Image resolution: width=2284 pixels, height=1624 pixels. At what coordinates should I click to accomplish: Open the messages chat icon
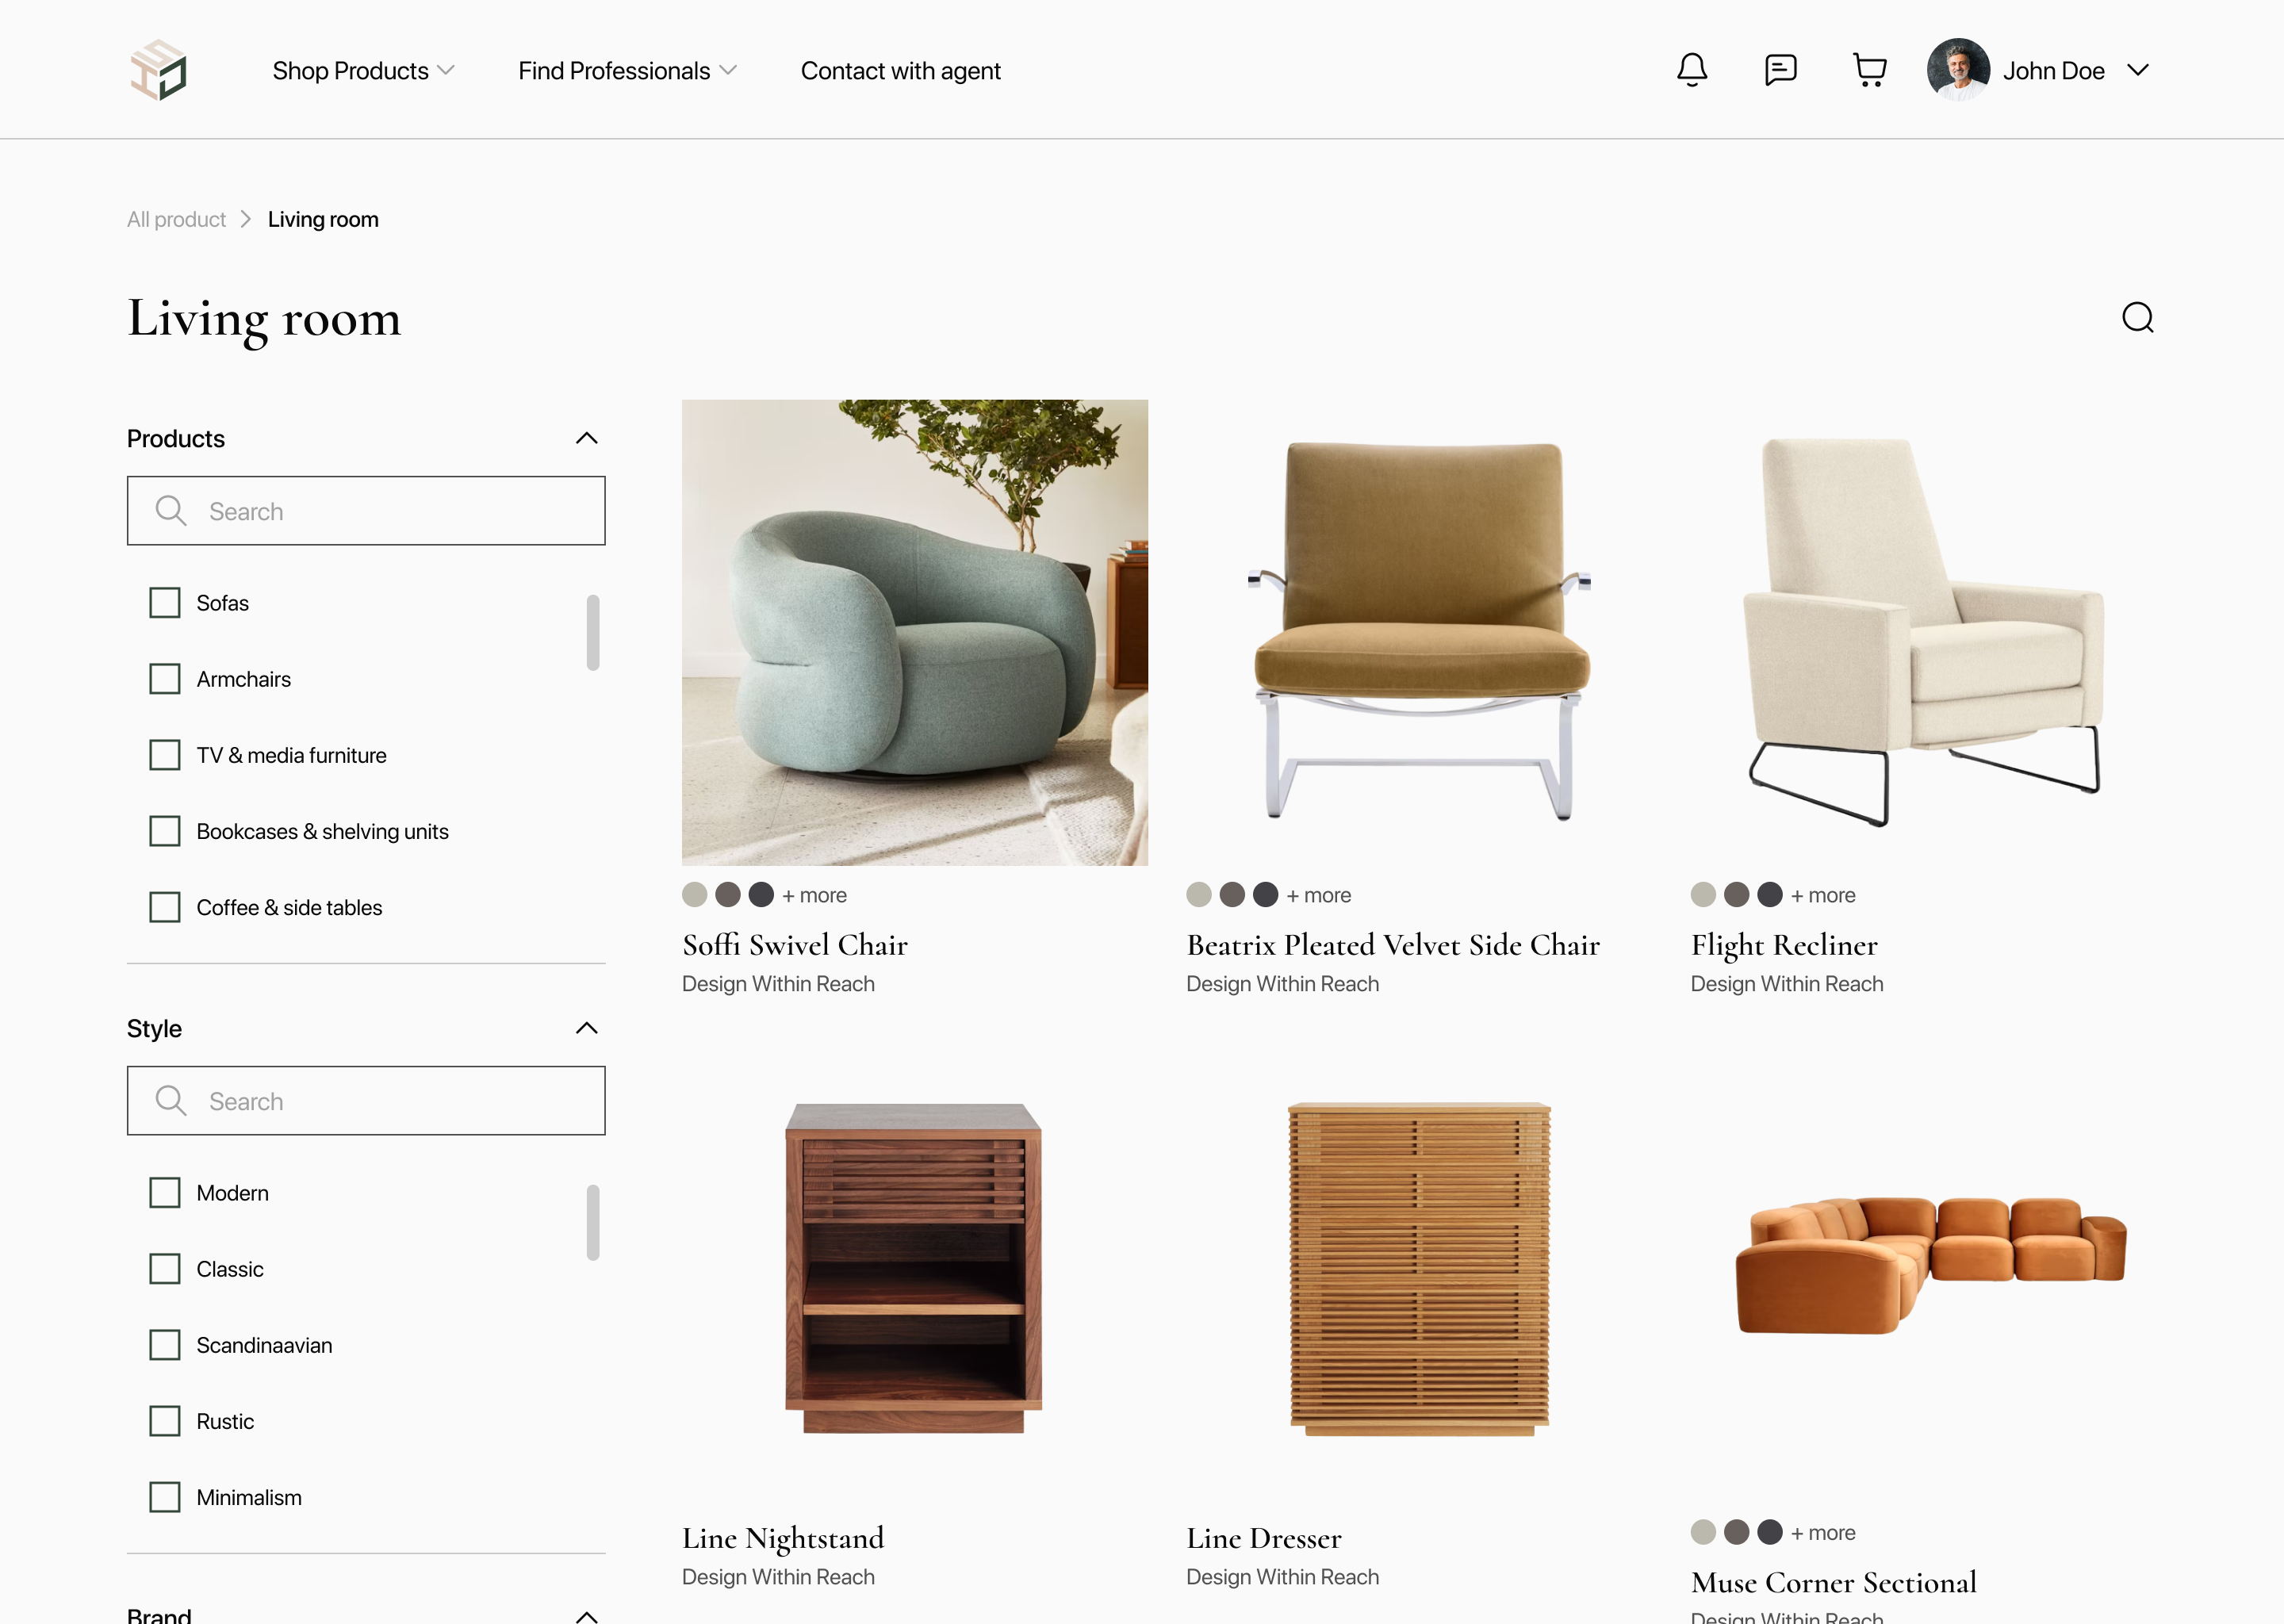tap(1780, 70)
